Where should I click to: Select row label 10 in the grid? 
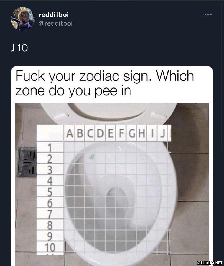[50, 248]
